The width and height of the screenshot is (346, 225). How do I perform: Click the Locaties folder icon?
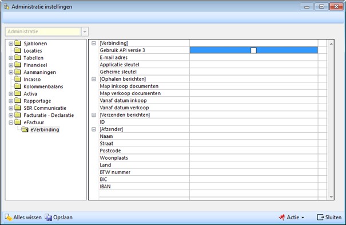click(18, 50)
